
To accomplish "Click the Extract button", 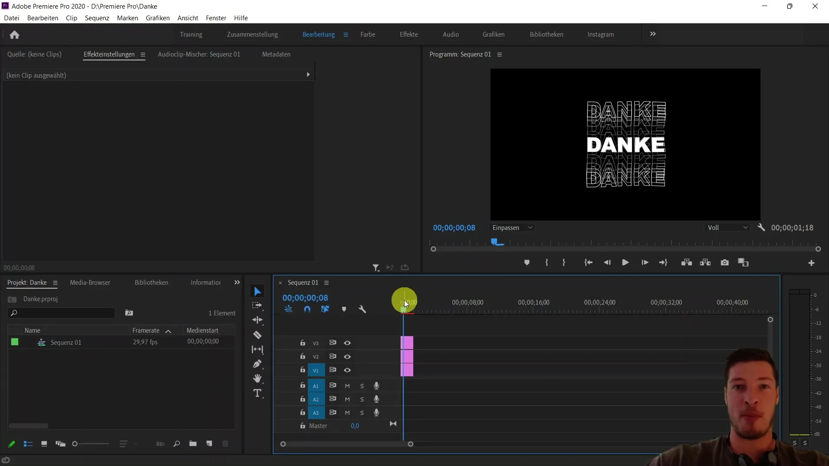I will click(706, 262).
